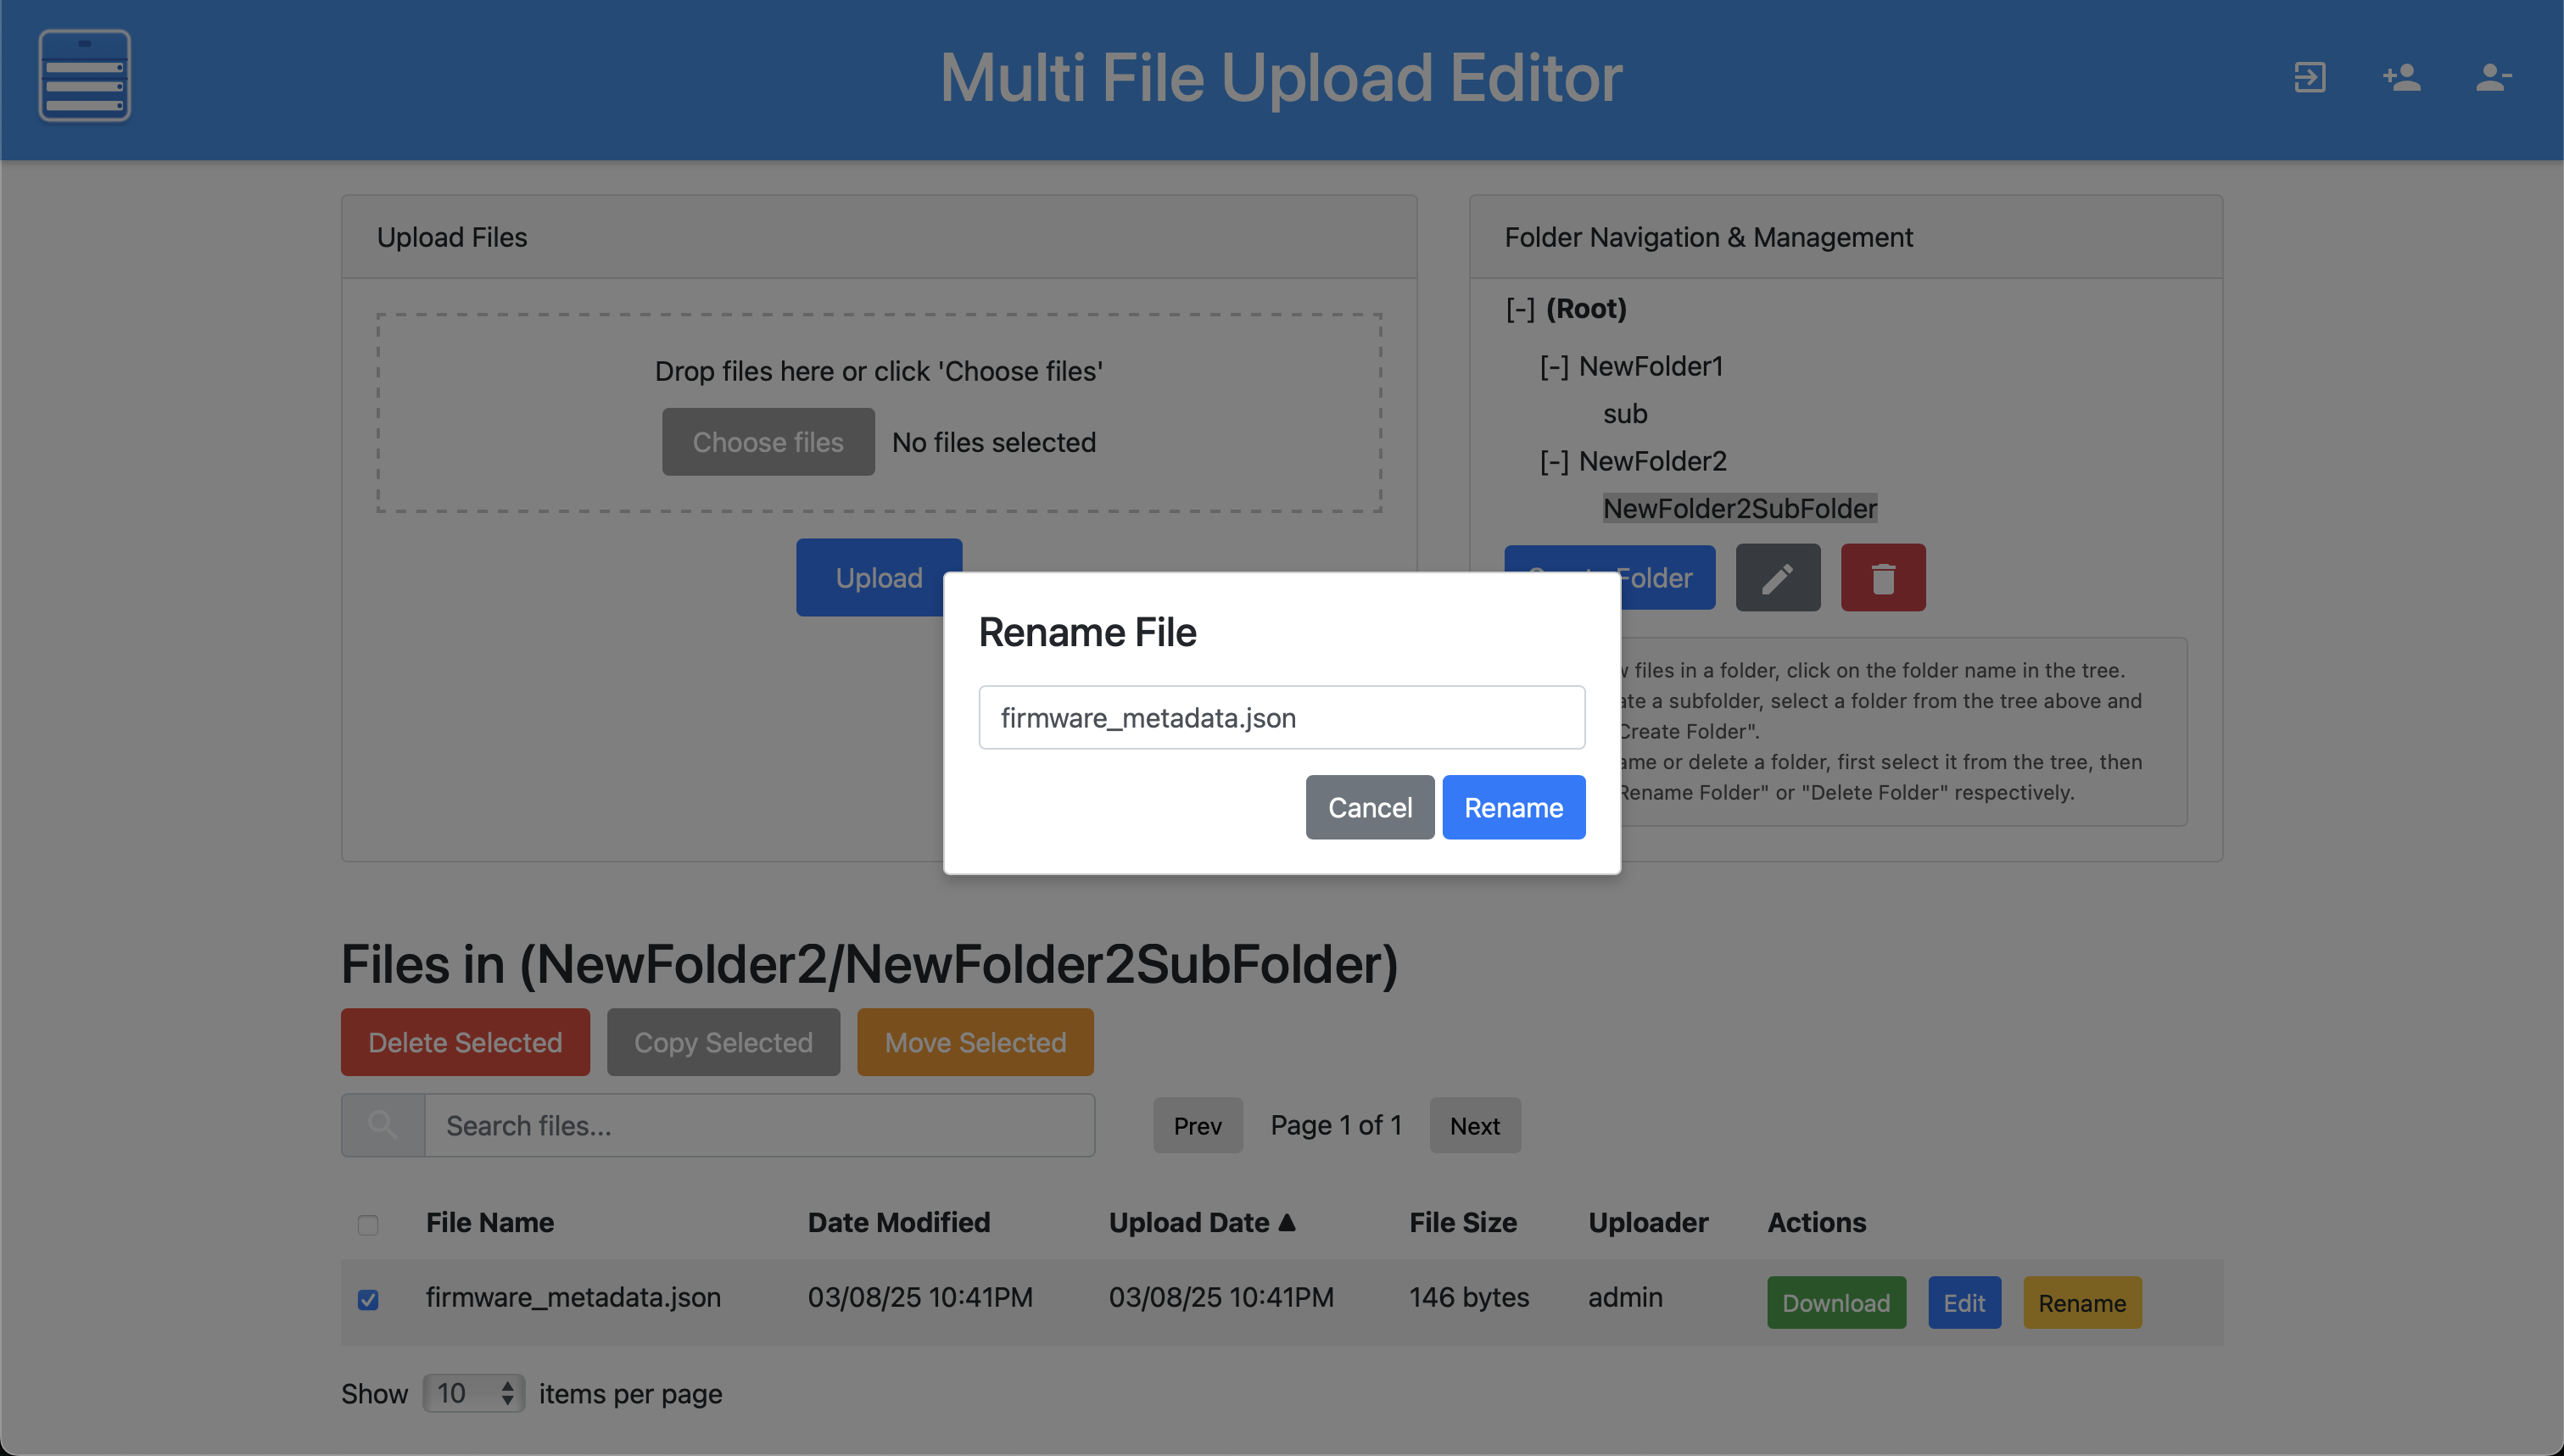Click the add user icon
2564x1456 pixels.
tap(2401, 77)
